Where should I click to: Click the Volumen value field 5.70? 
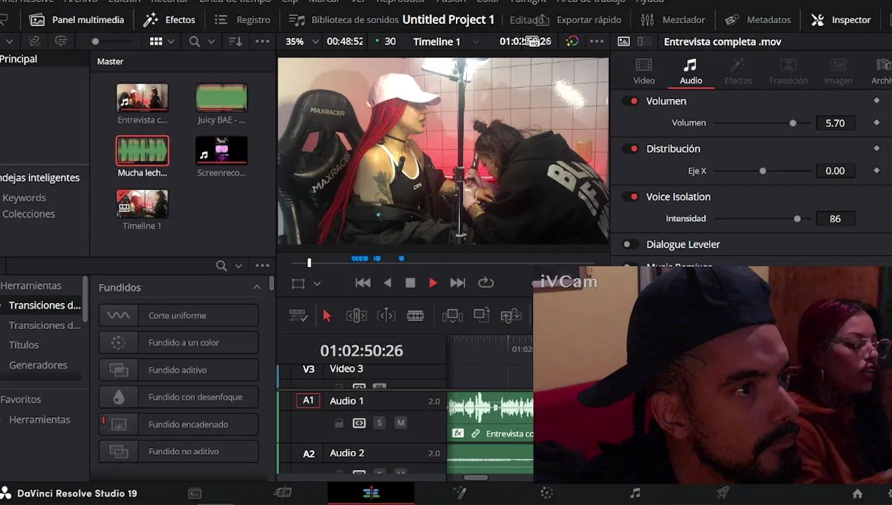tap(835, 123)
